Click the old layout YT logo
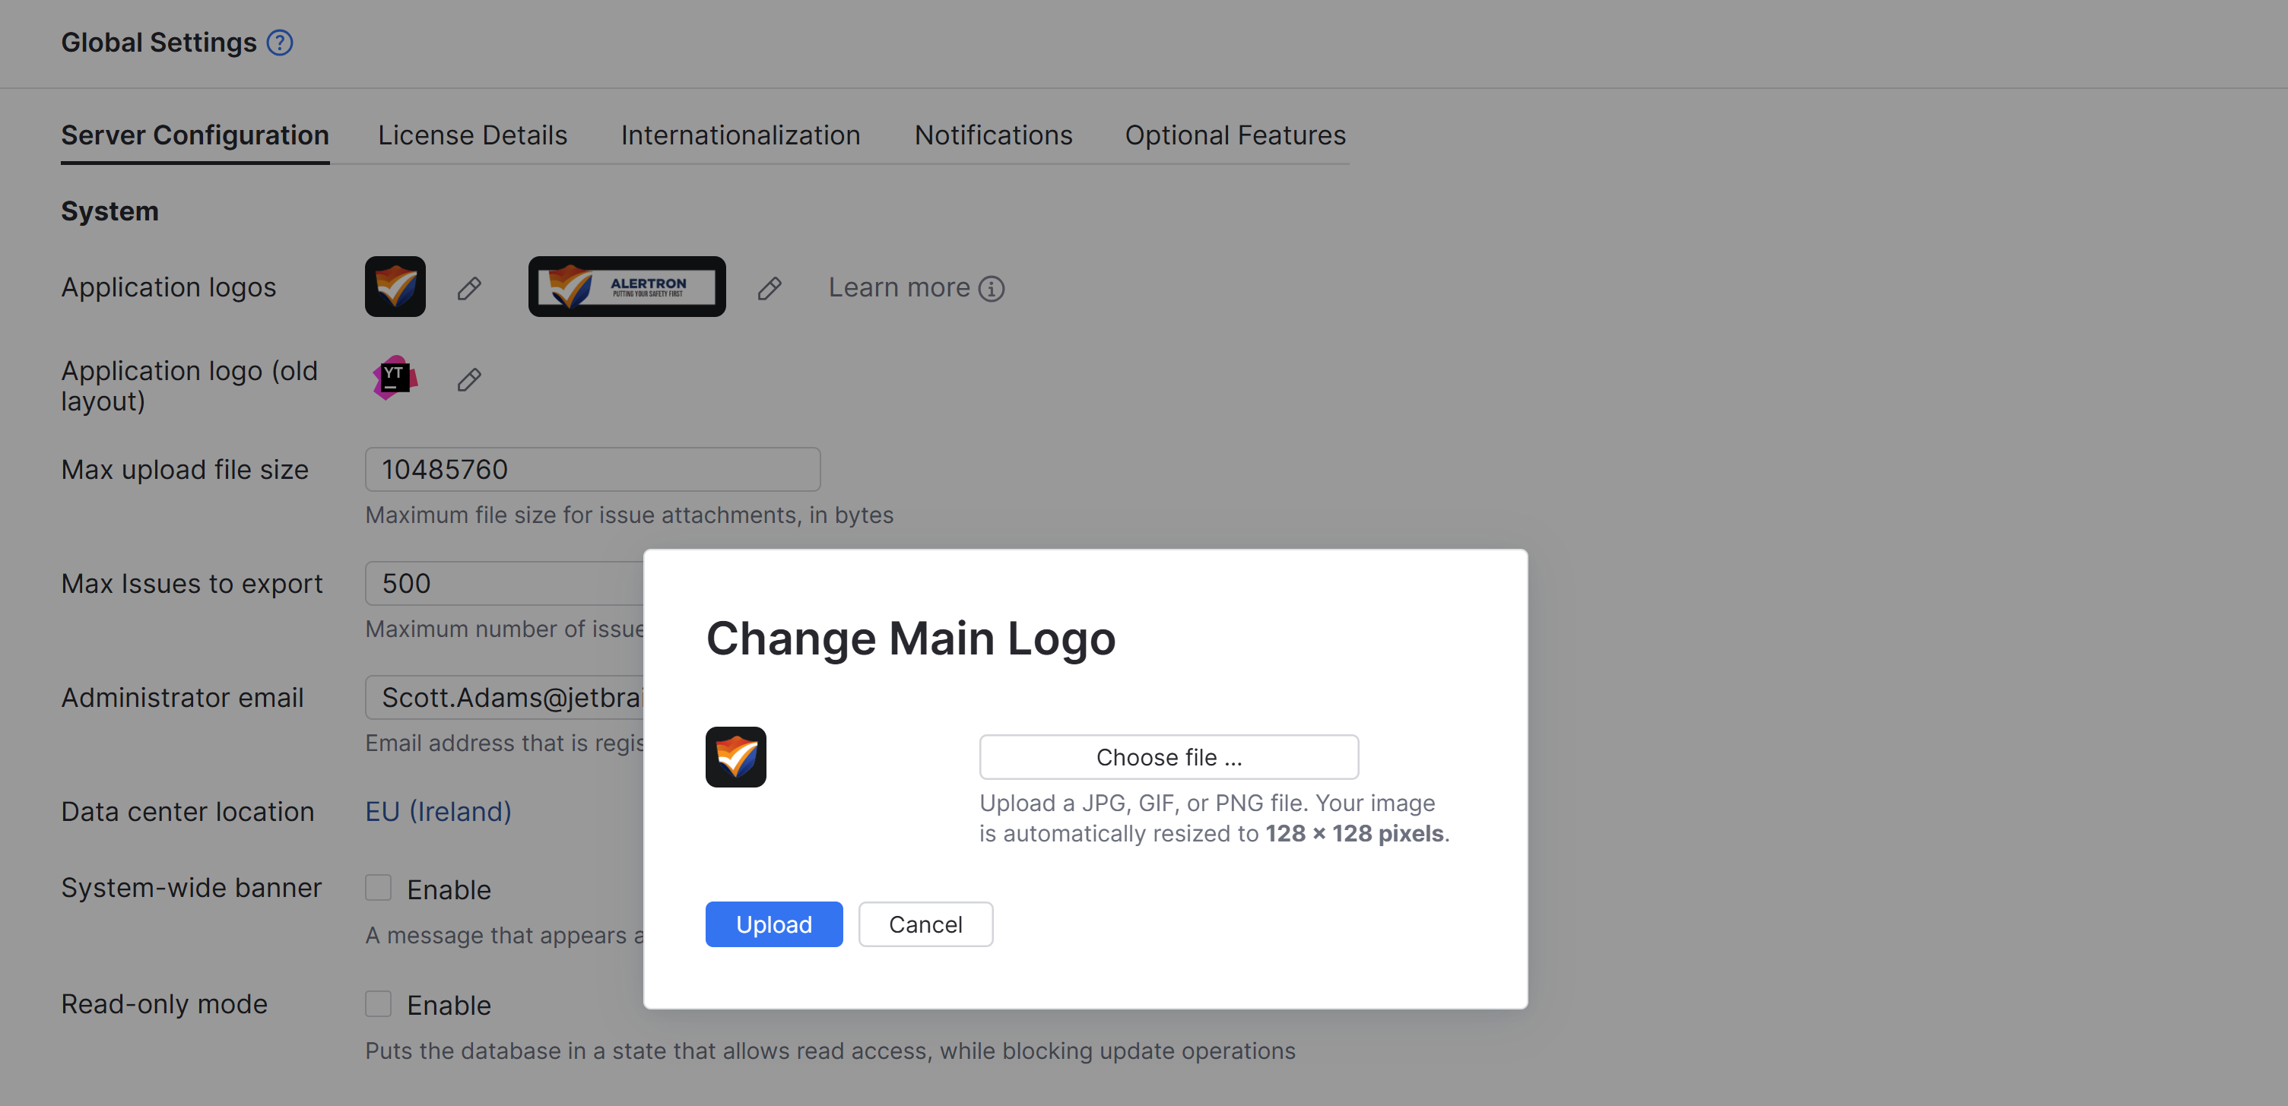The height and width of the screenshot is (1106, 2288). [395, 378]
